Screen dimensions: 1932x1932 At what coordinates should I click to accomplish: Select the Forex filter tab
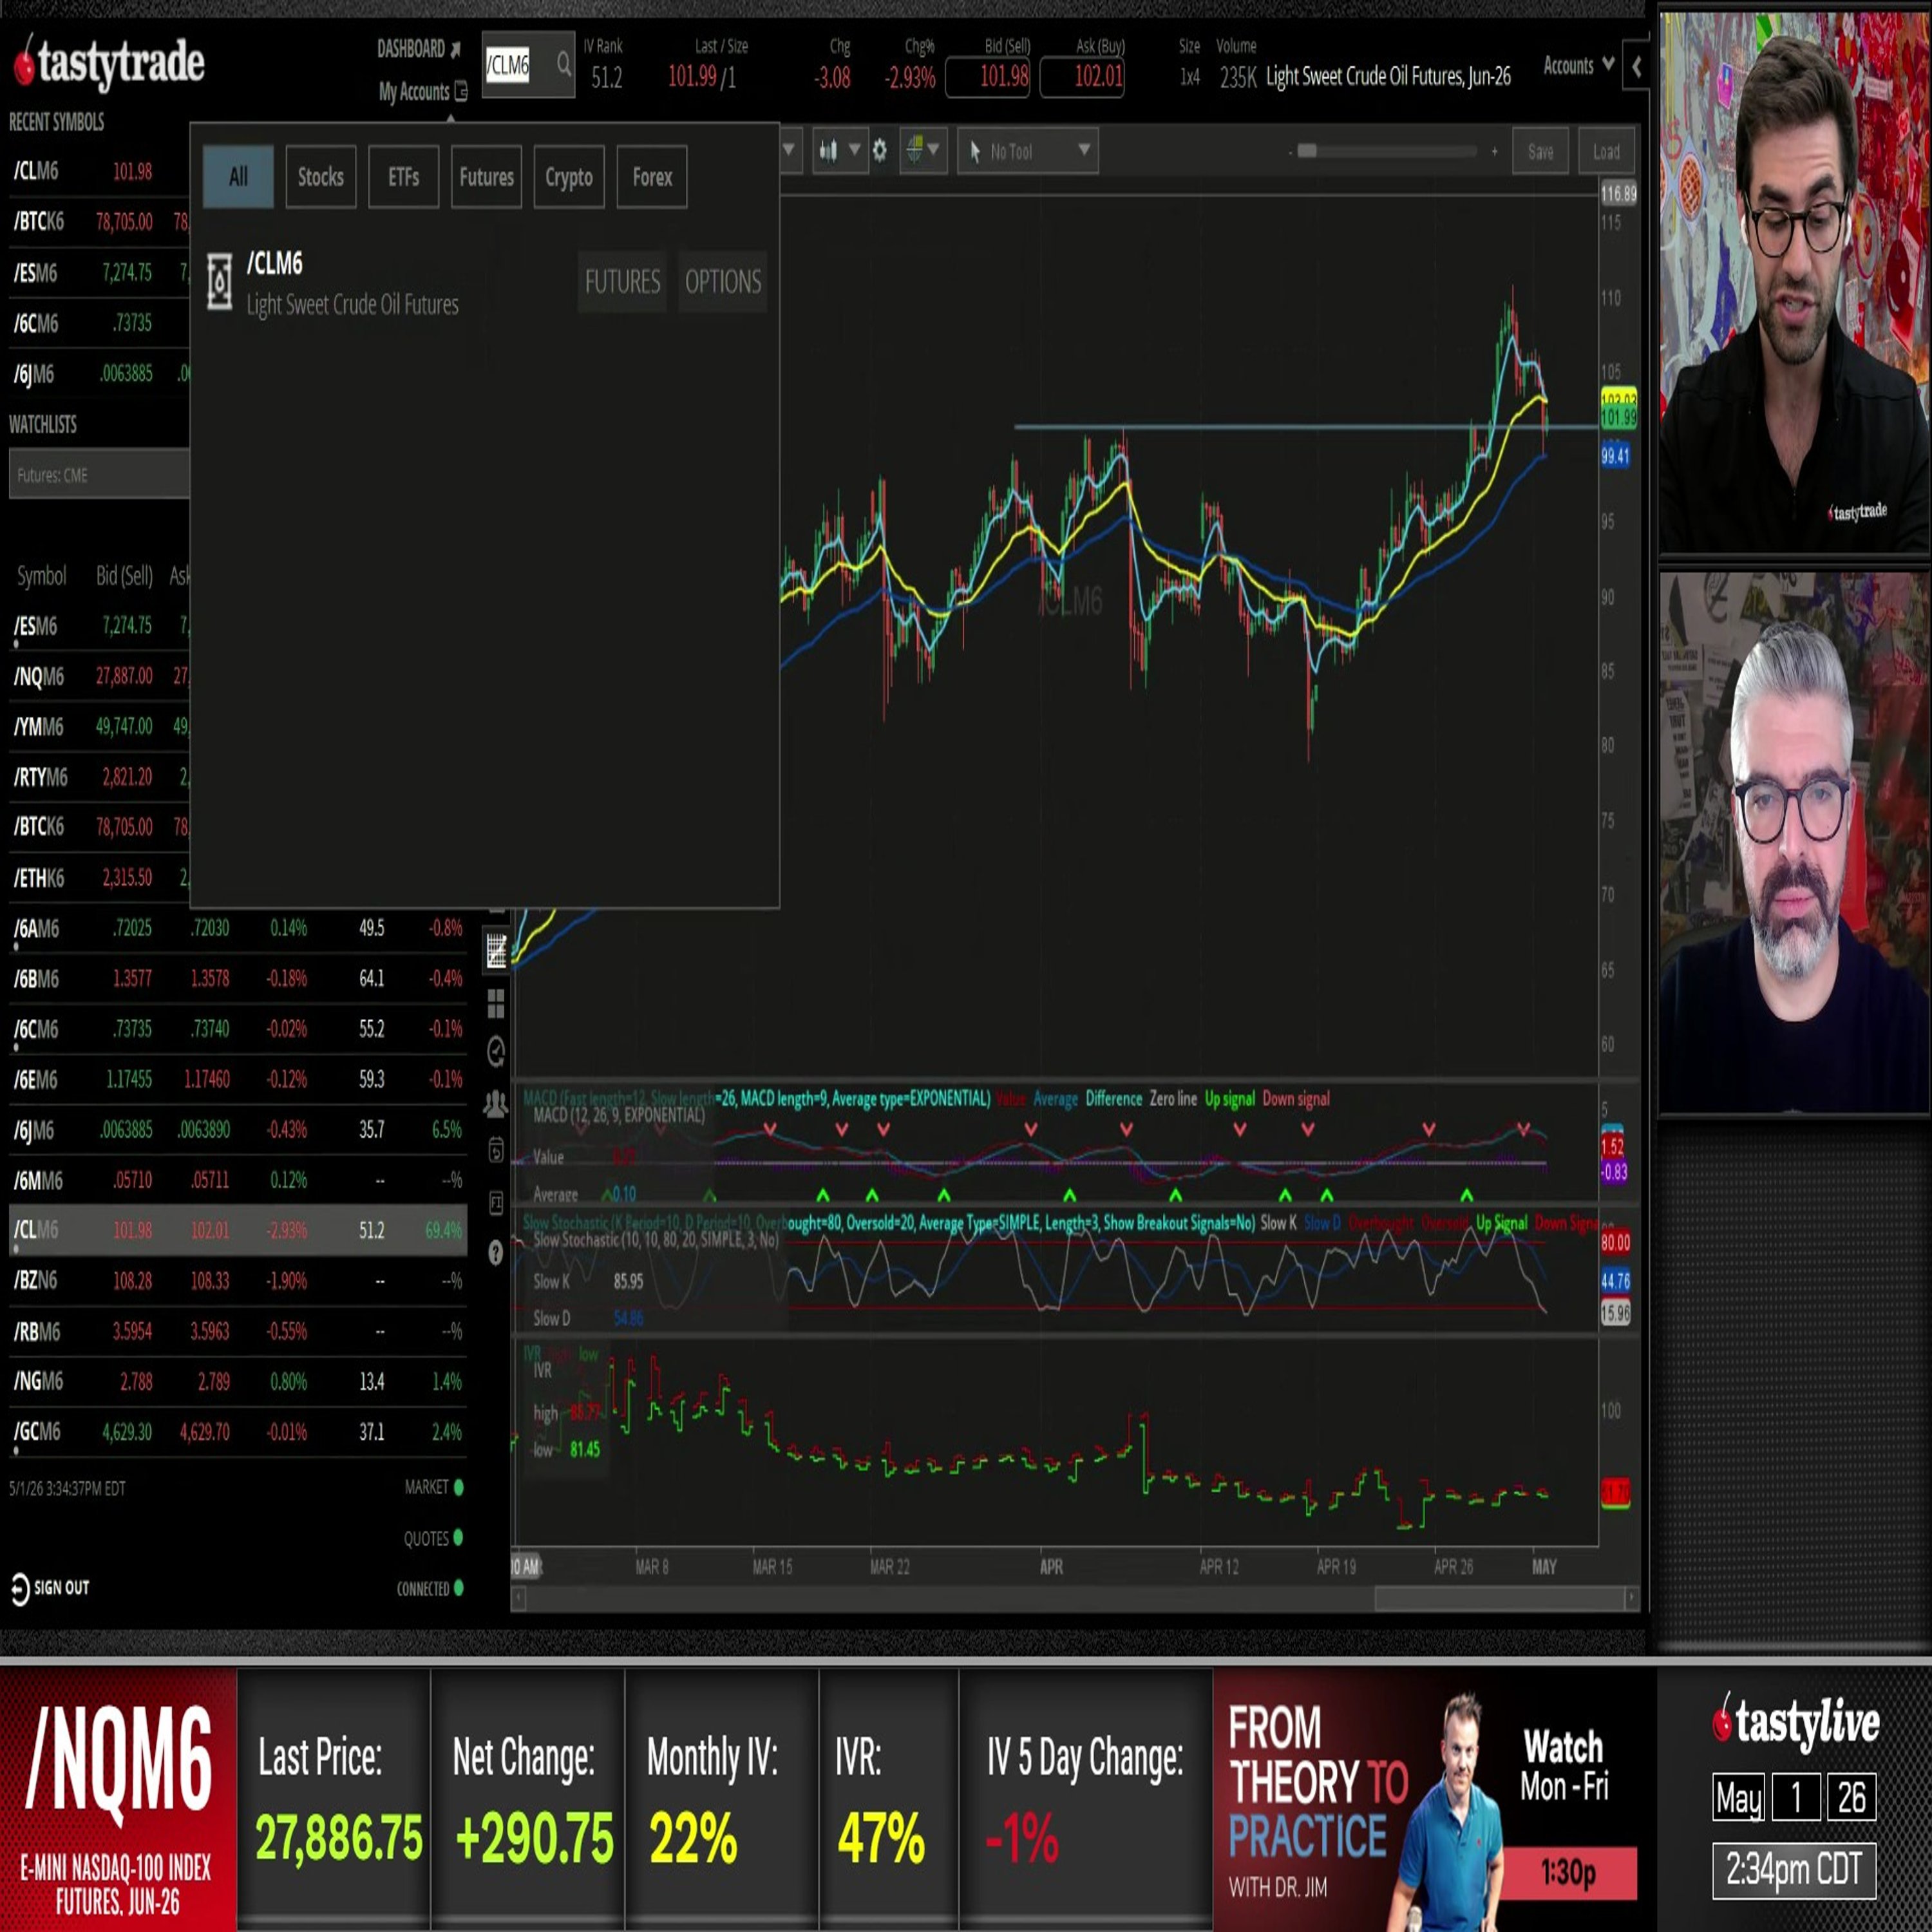[x=652, y=177]
